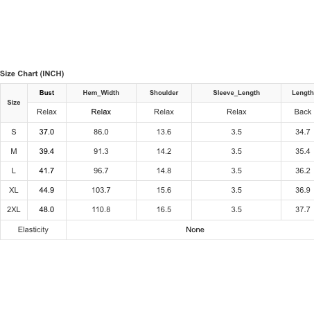Click the Size Chart (INCH) heading
Viewport: 314px width, 314px height.
pos(32,73)
